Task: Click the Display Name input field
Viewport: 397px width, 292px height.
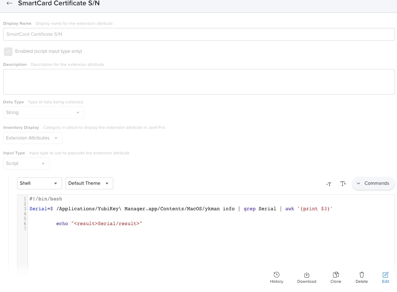Action: (199, 34)
